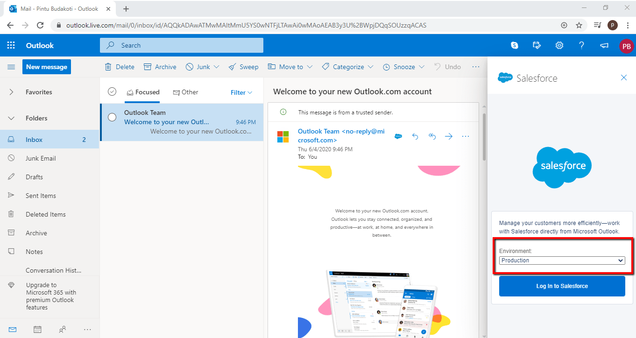Open Chrome media control icon
Viewport: 636px width, 338px height.
597,25
